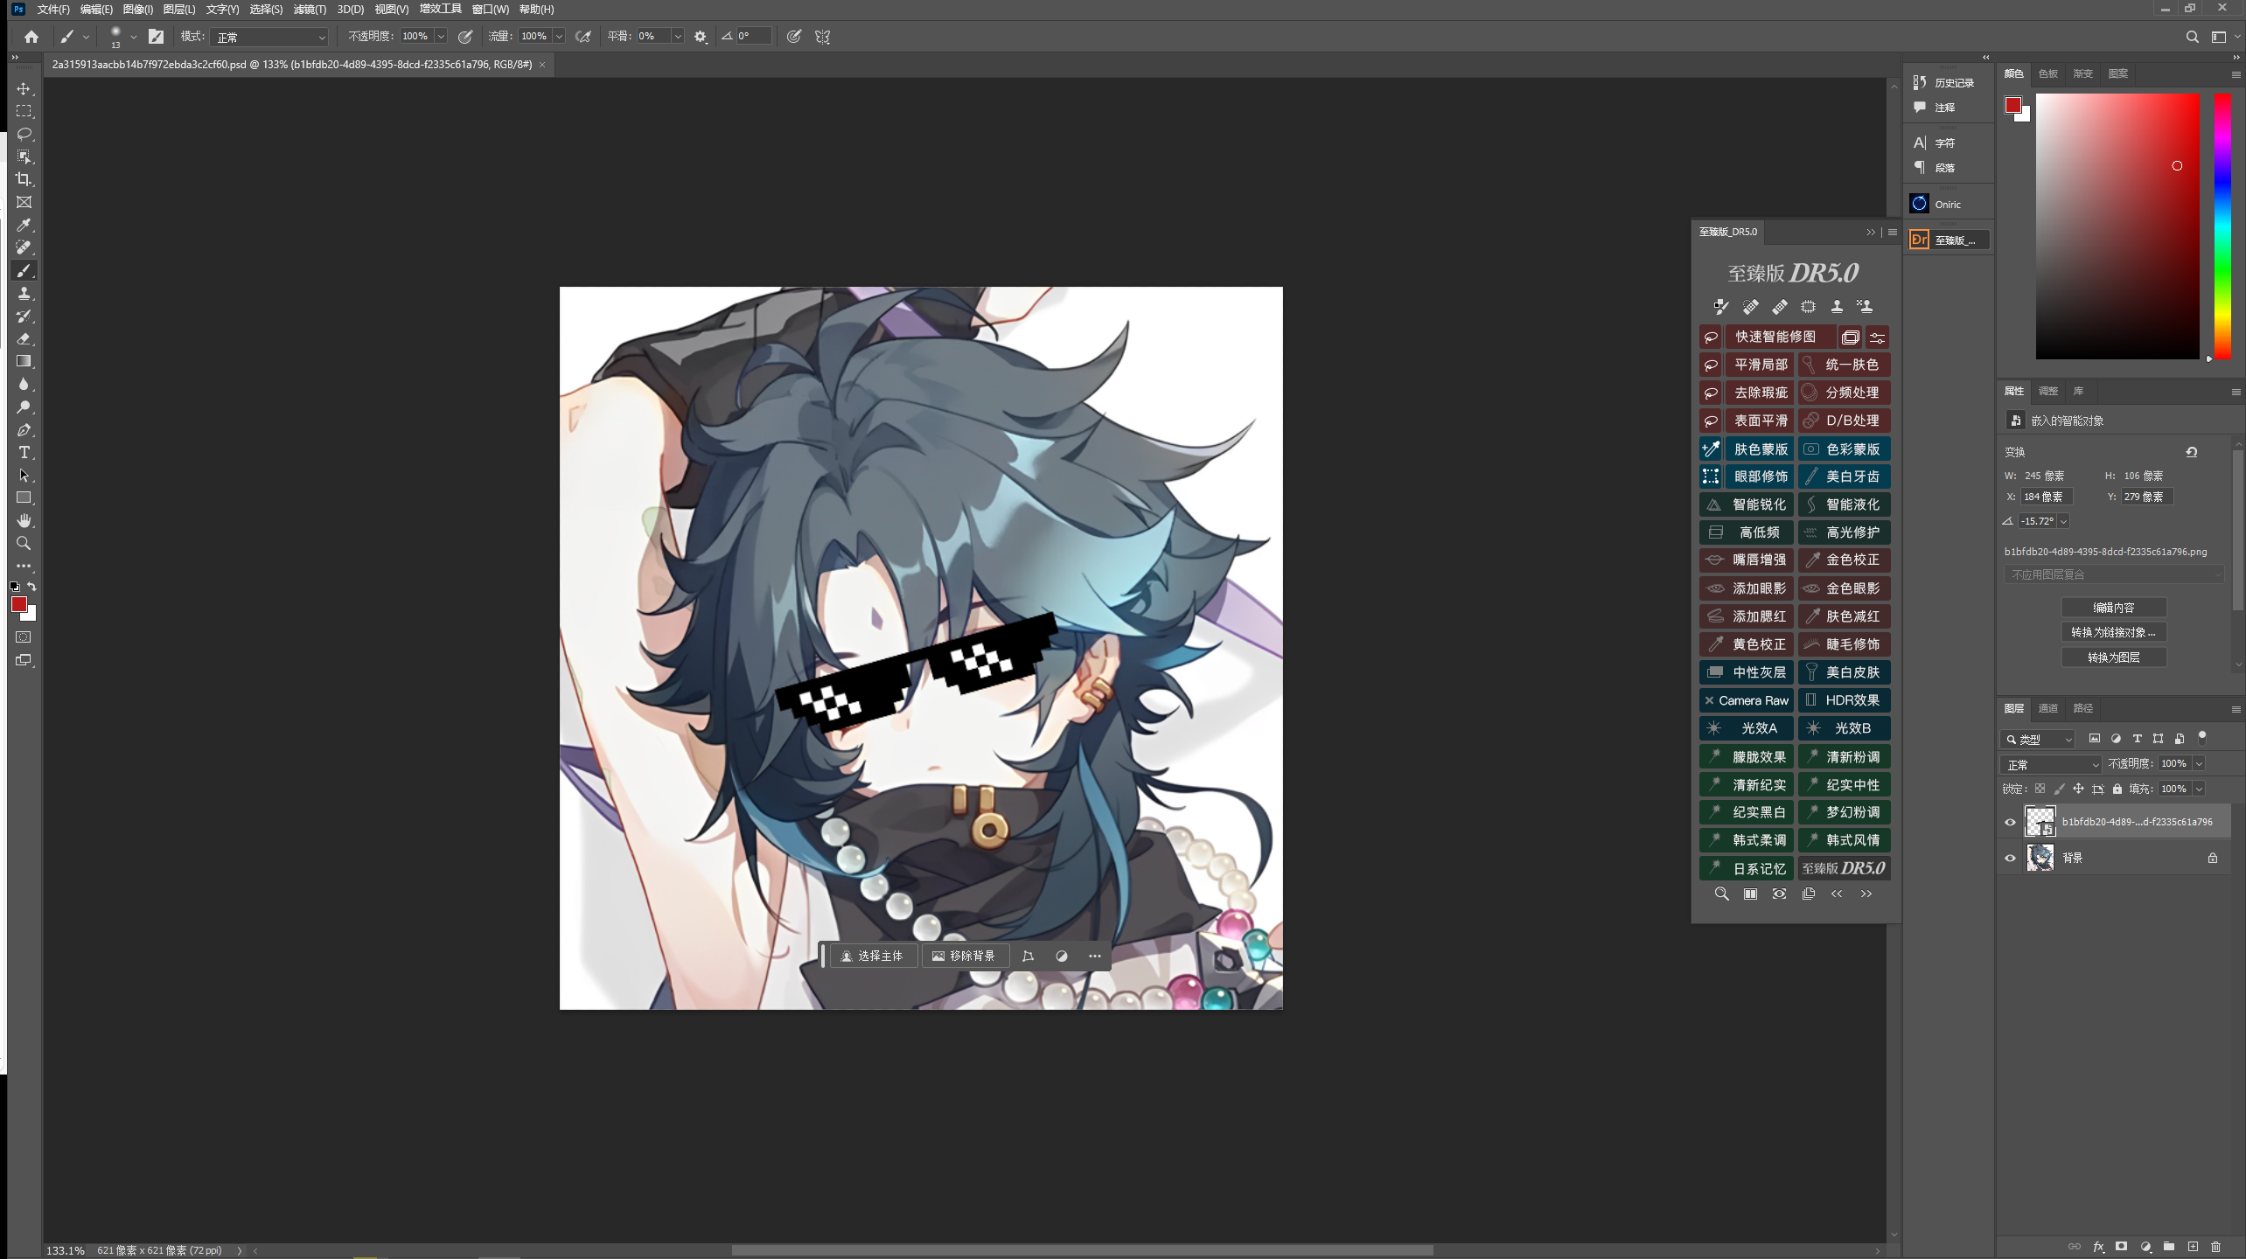The height and width of the screenshot is (1259, 2246).
Task: Go to Photoshop Home screen
Action: (x=31, y=37)
